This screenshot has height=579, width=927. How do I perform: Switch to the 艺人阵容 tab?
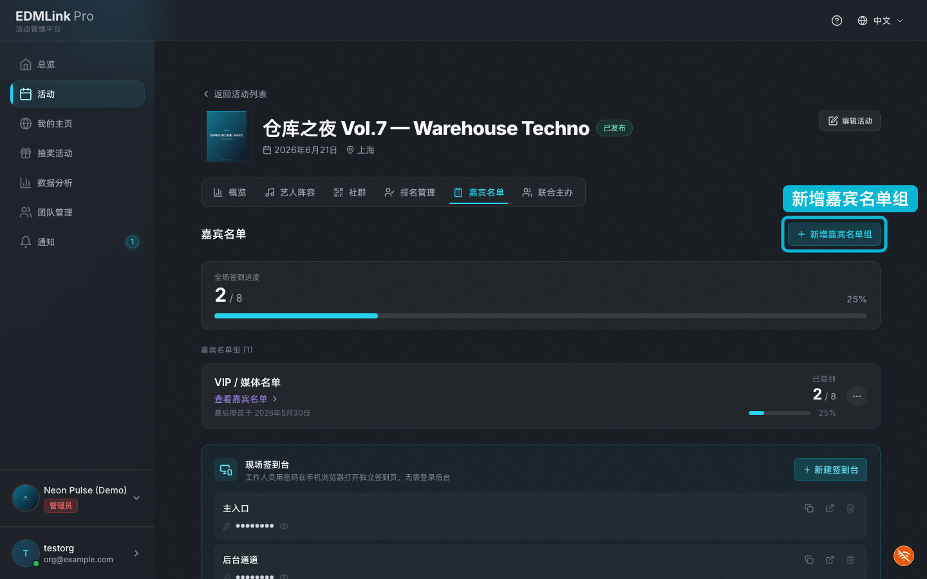tap(290, 192)
